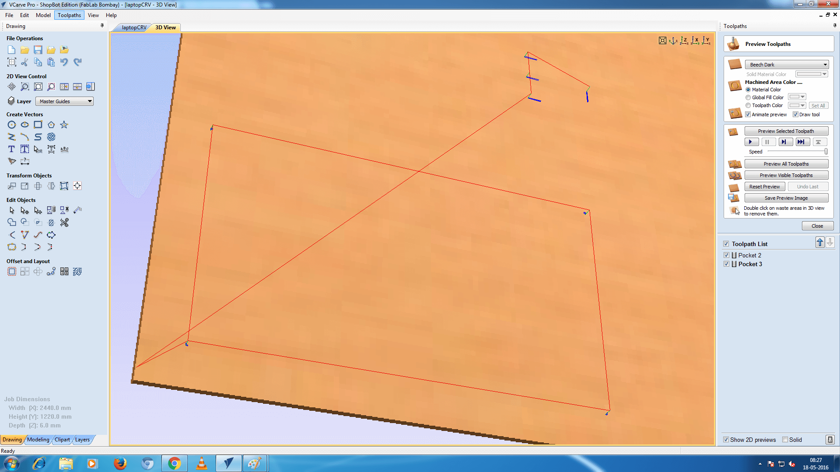Select the Zoom magnifier tool
The width and height of the screenshot is (840, 472).
(25, 87)
